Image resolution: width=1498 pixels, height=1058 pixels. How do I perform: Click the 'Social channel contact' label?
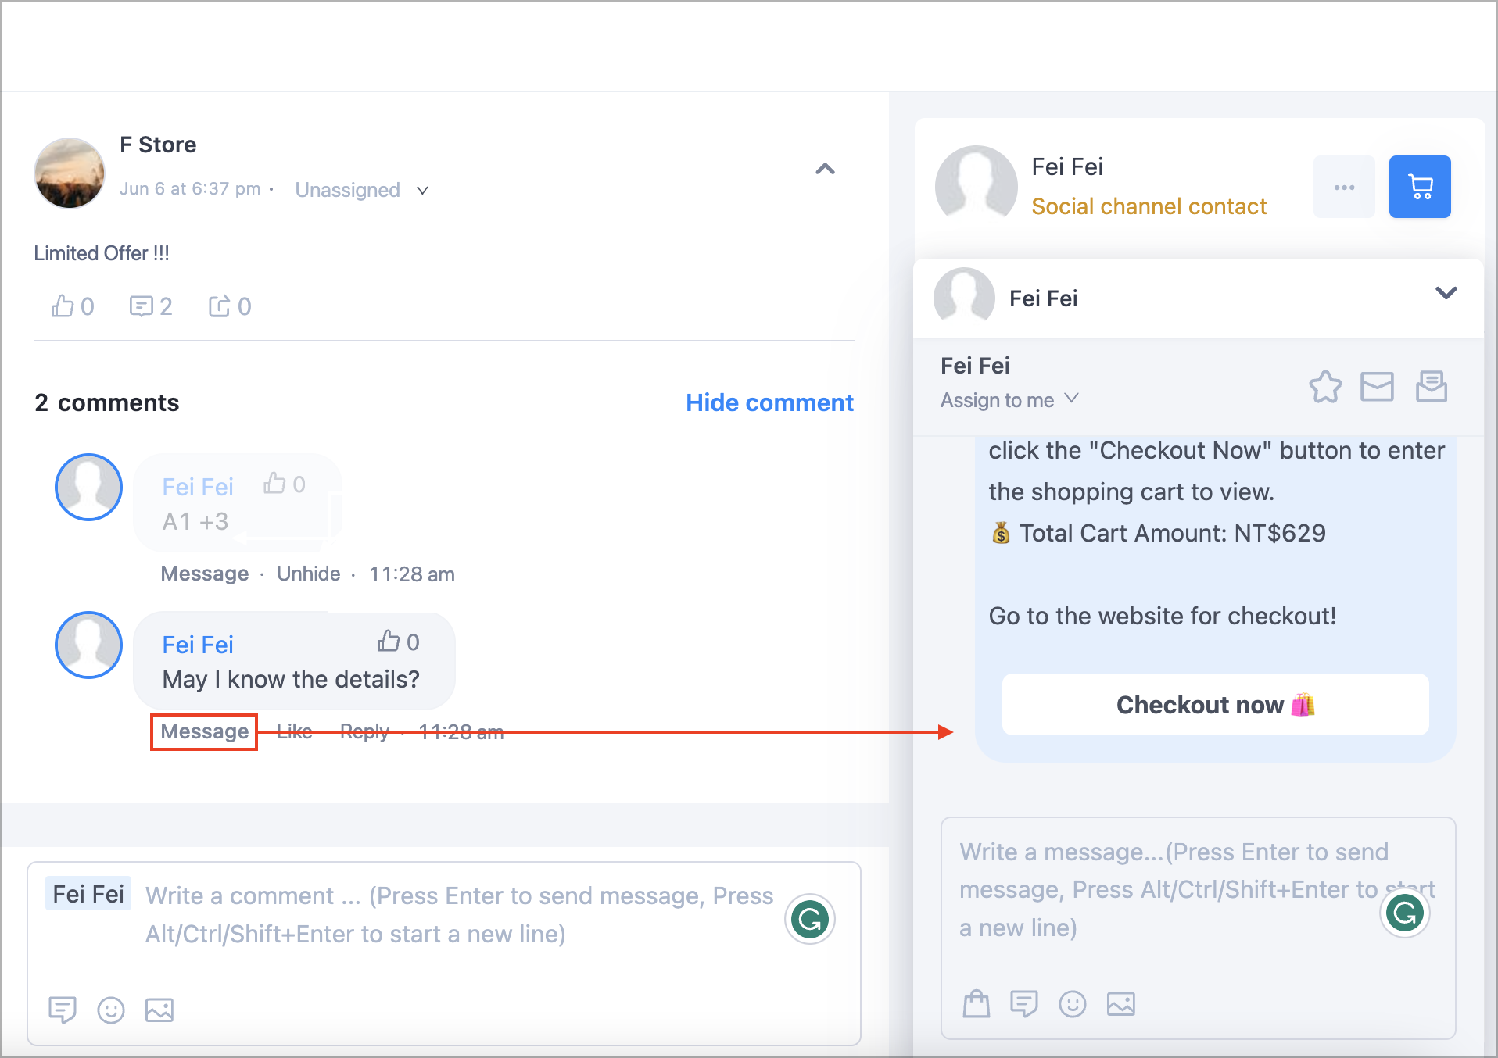tap(1149, 206)
